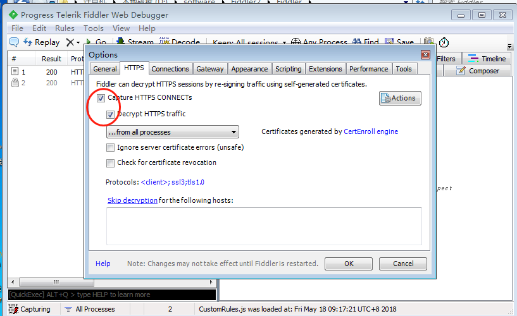Click the toolbar overflow arrow at right
The height and width of the screenshot is (316, 517).
pos(510,46)
